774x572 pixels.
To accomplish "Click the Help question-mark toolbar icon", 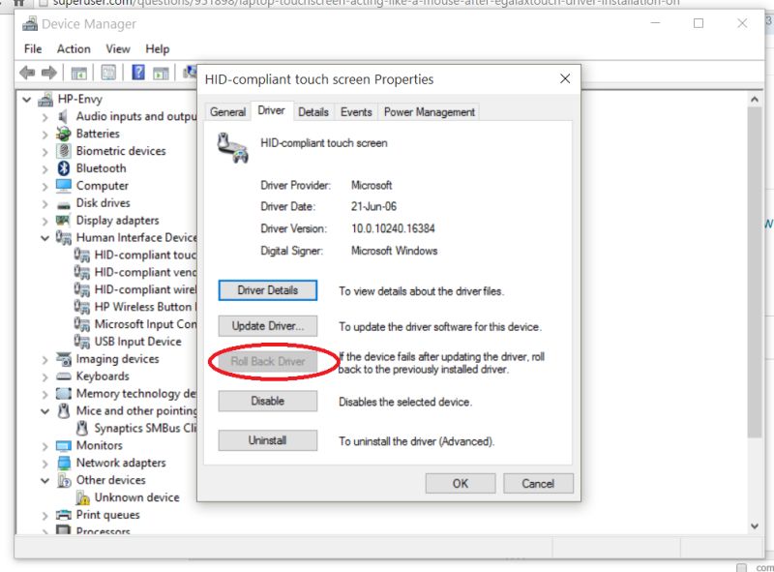I will 138,73.
